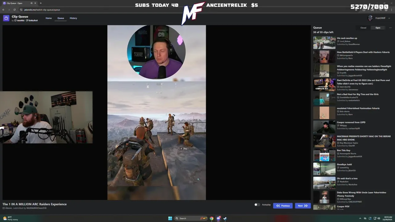Open "Oh wait that's a tree" clip thumbnail

pos(324,183)
